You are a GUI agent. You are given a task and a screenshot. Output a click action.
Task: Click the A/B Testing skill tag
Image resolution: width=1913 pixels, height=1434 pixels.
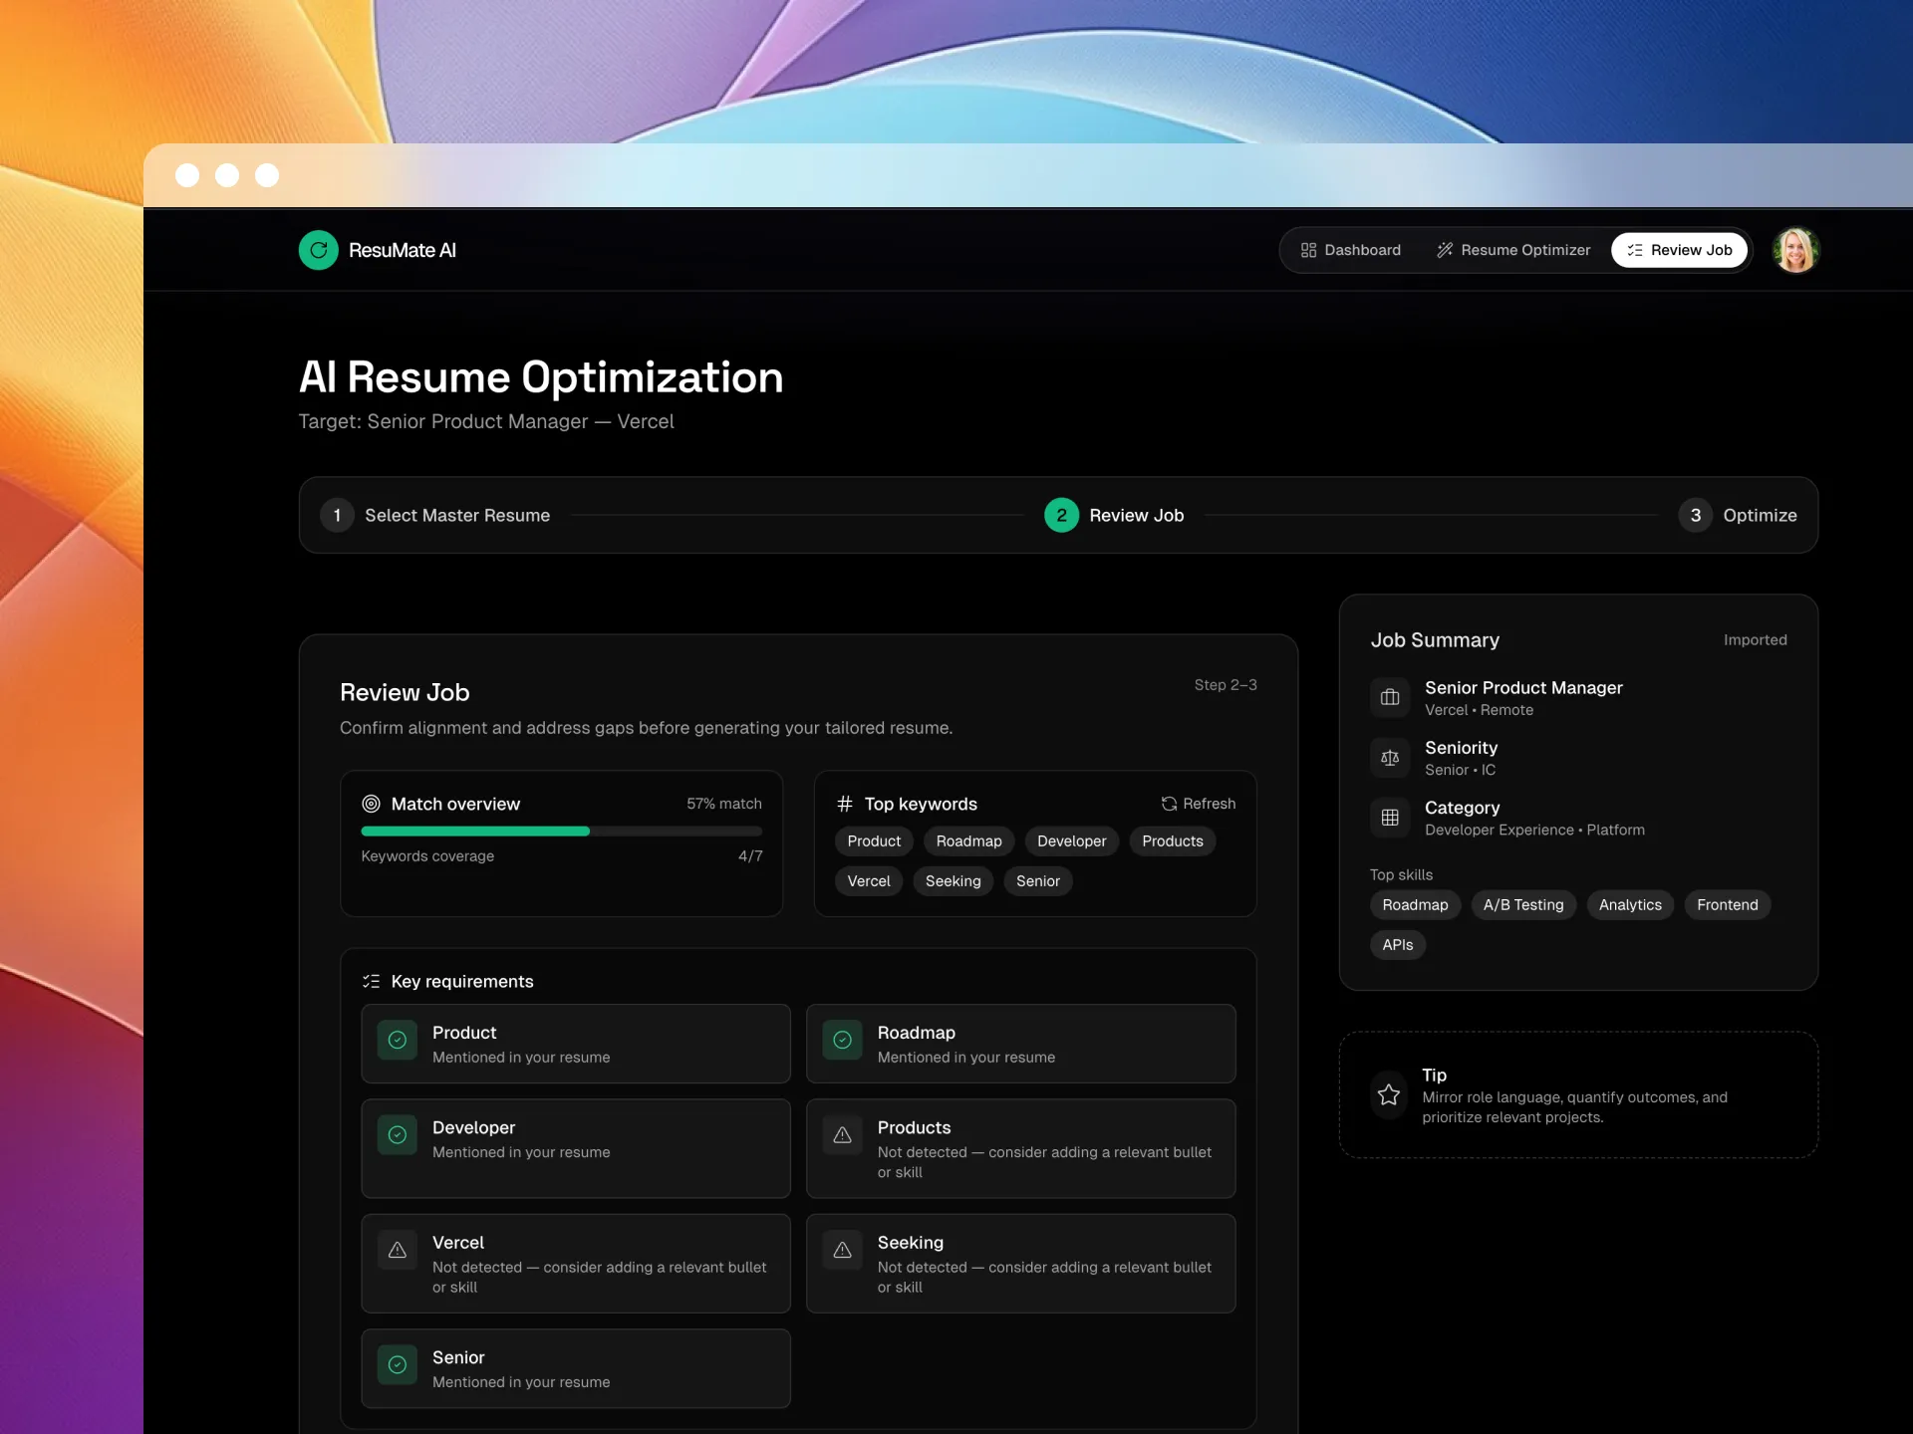1522,905
